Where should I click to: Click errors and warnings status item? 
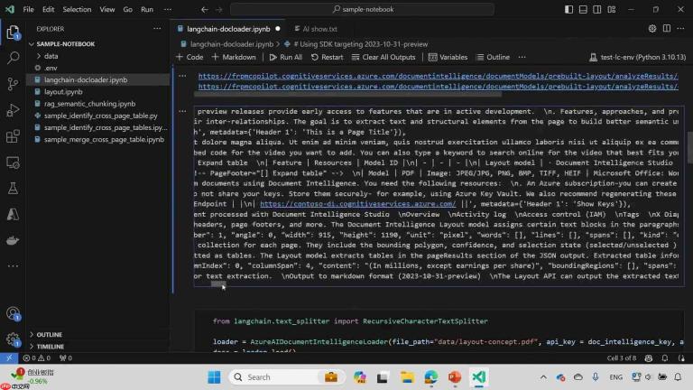pyautogui.click(x=37, y=358)
